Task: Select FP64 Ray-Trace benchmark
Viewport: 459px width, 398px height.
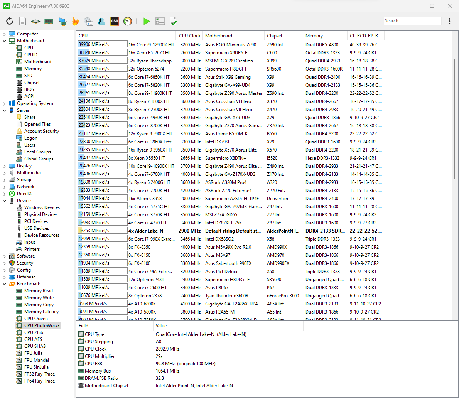Action: [39, 381]
